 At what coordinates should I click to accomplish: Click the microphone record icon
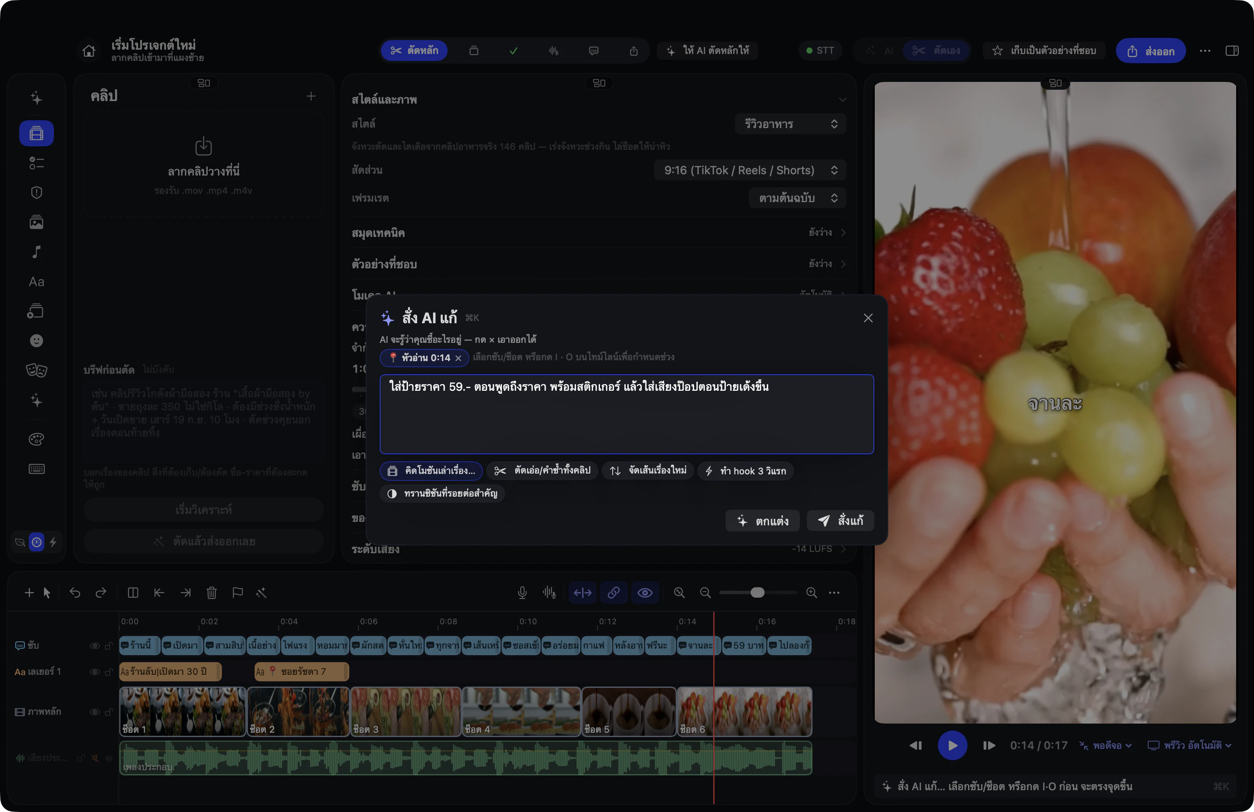[x=522, y=592]
